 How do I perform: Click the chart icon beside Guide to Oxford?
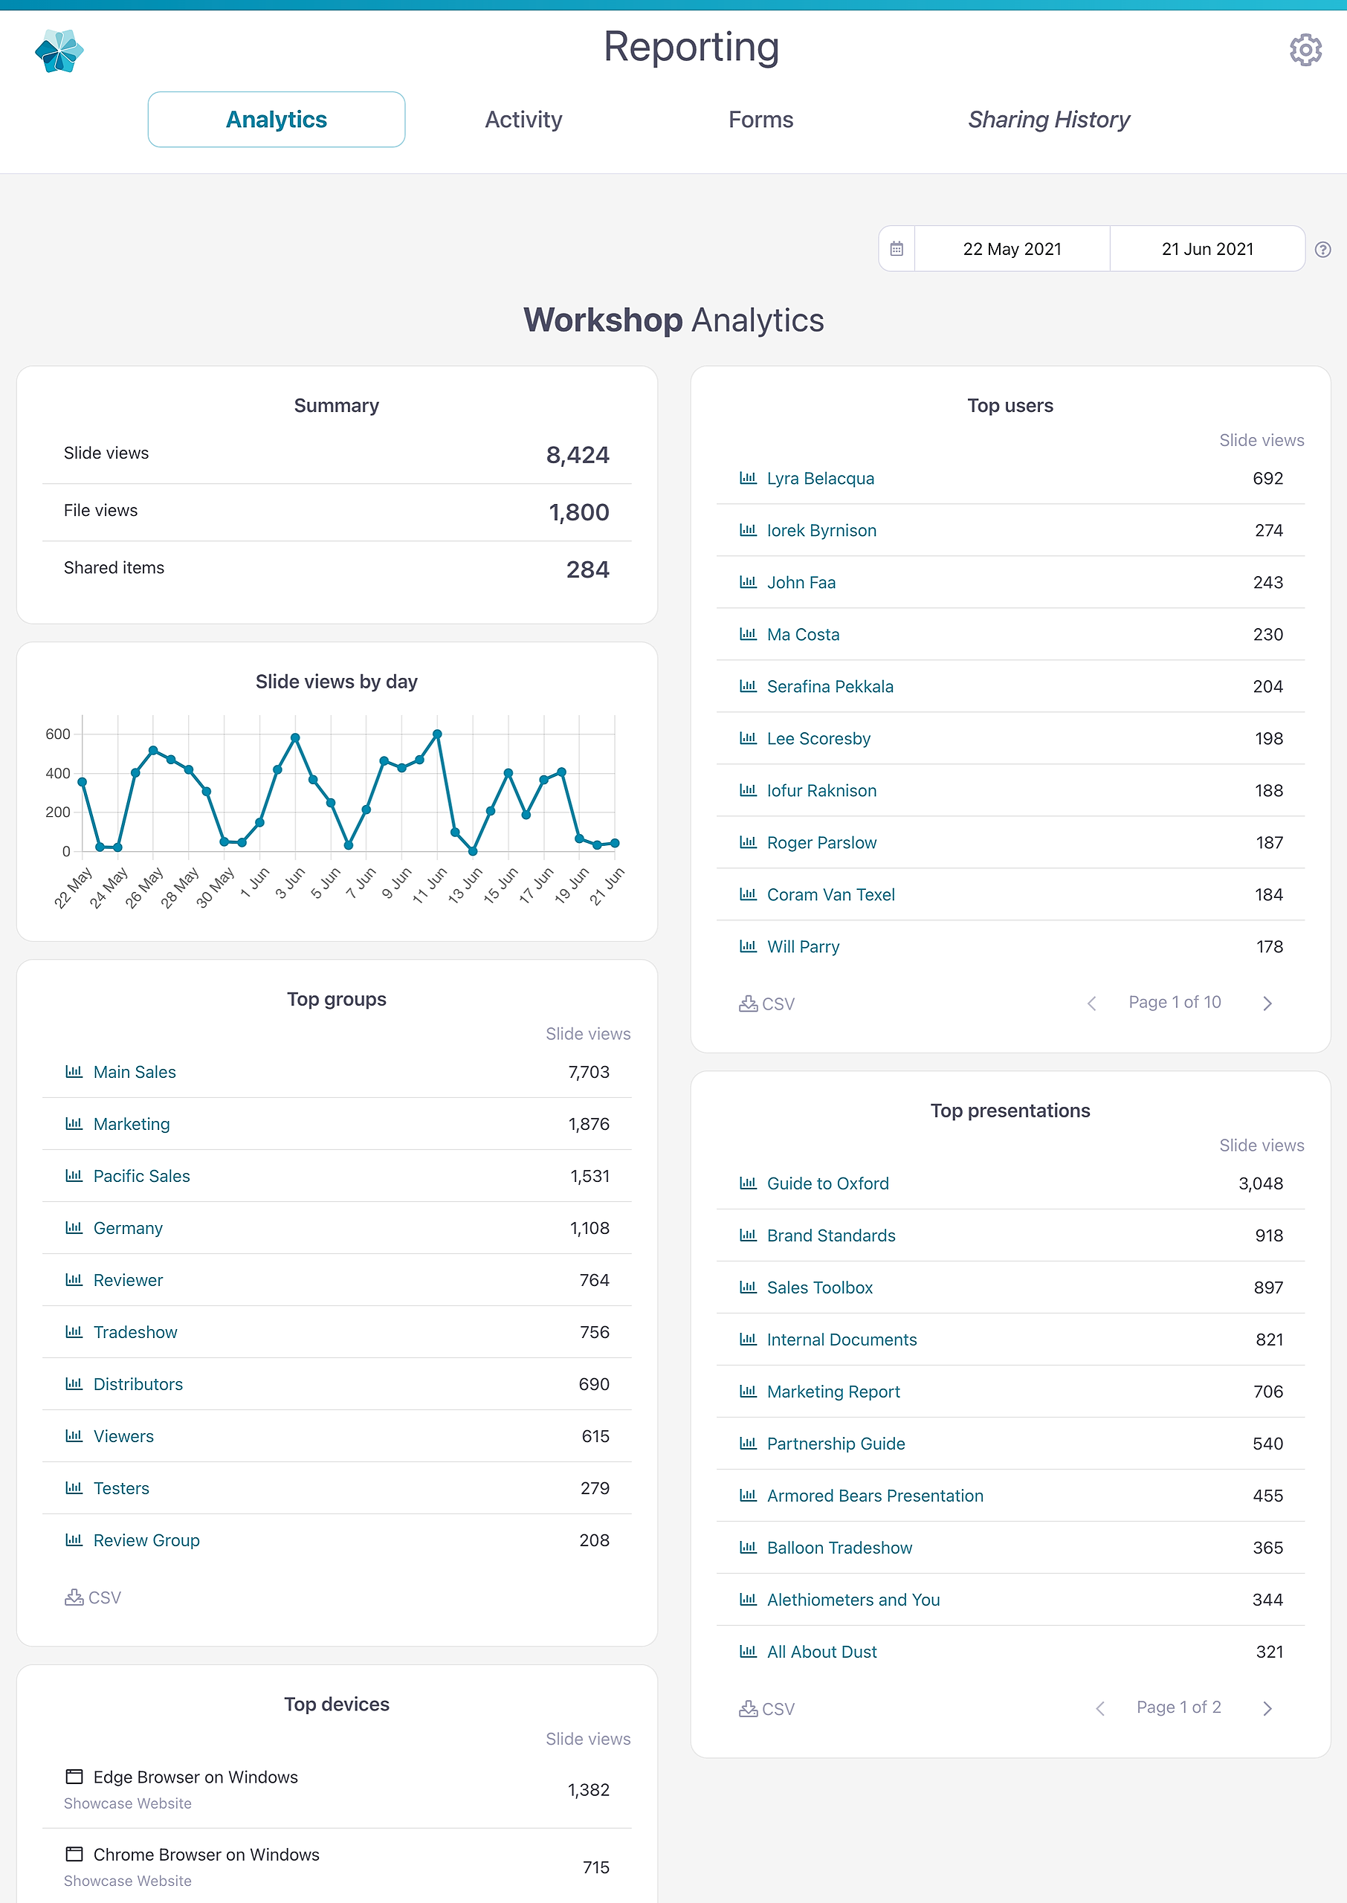(x=747, y=1183)
